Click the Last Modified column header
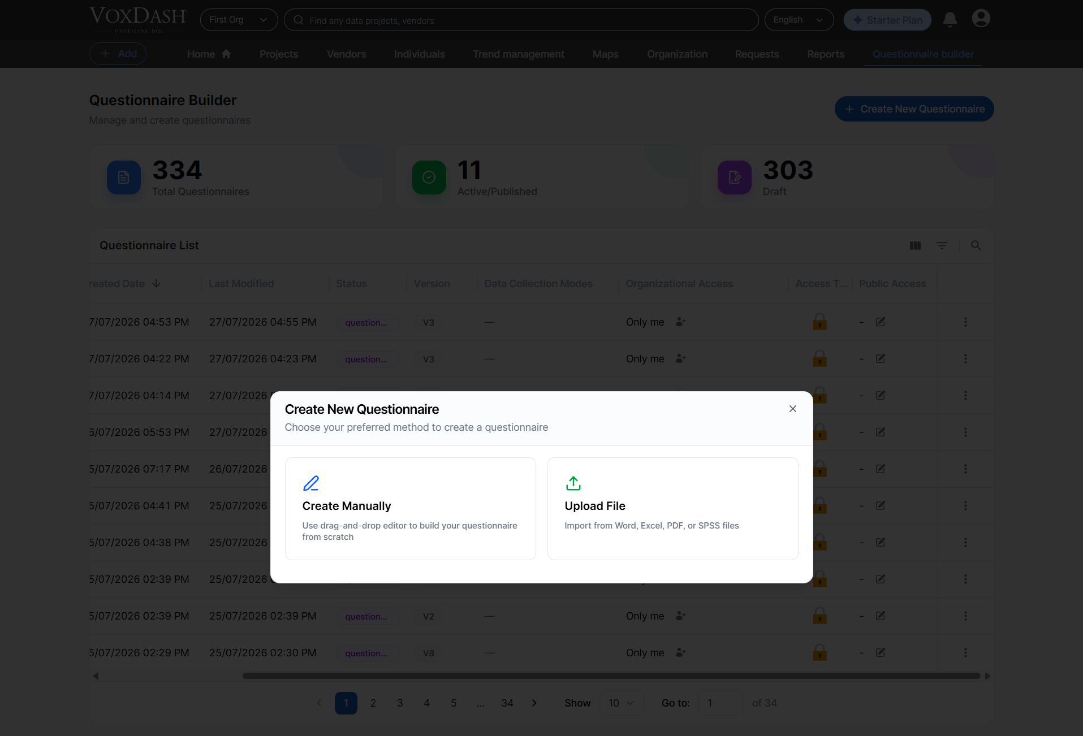Screen dimensions: 1083x736 pyautogui.click(x=241, y=283)
